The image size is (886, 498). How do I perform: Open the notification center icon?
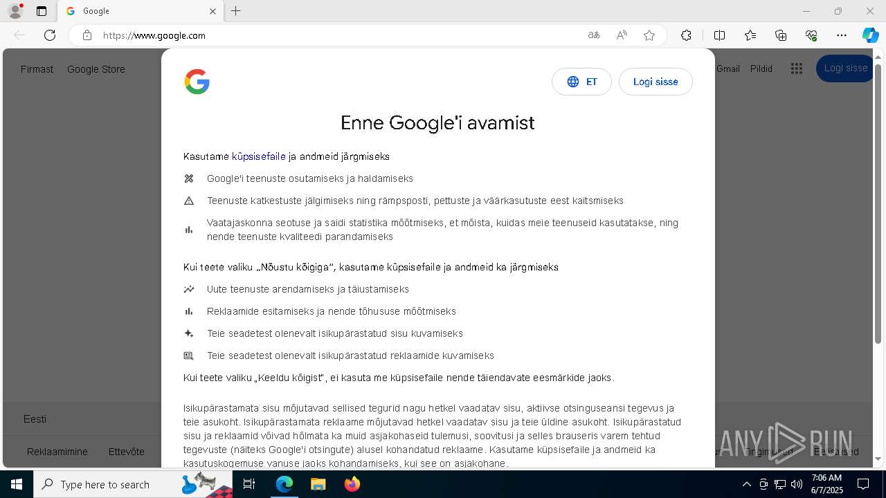click(x=863, y=484)
